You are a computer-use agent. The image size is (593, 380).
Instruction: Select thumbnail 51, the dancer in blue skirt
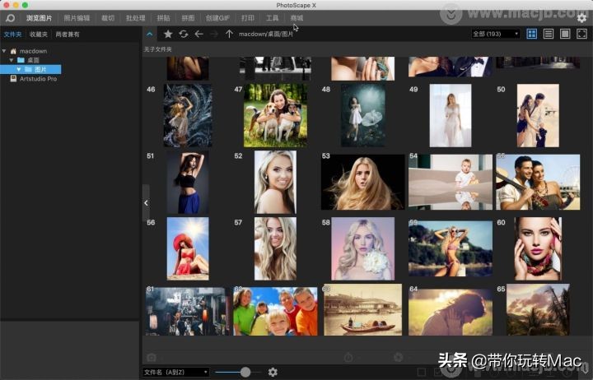(188, 182)
